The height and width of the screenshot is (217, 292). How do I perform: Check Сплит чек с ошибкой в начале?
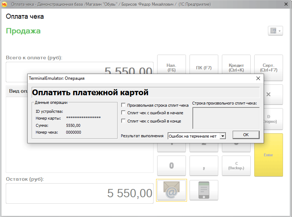click(x=123, y=113)
